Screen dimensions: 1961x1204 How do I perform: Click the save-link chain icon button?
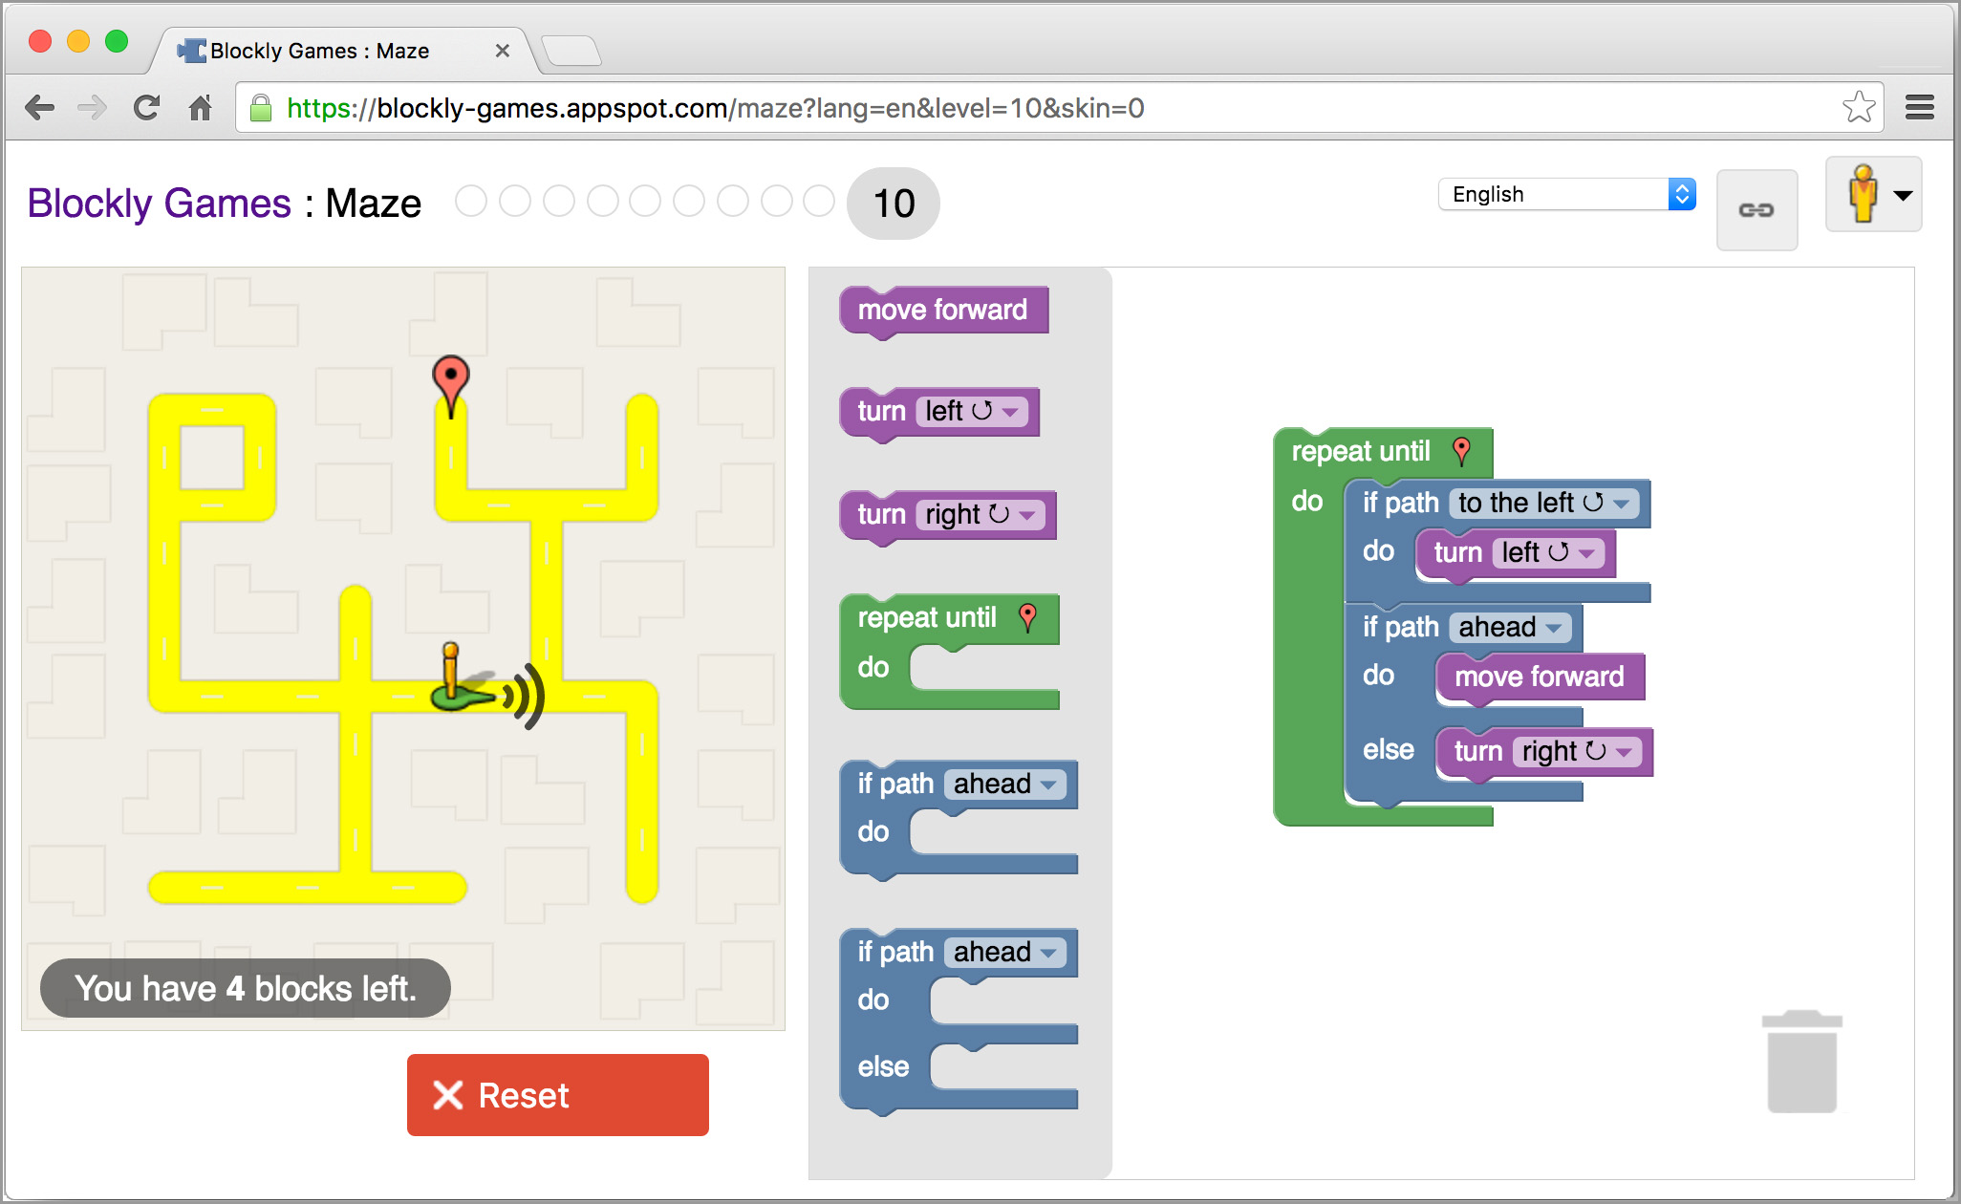1756,210
